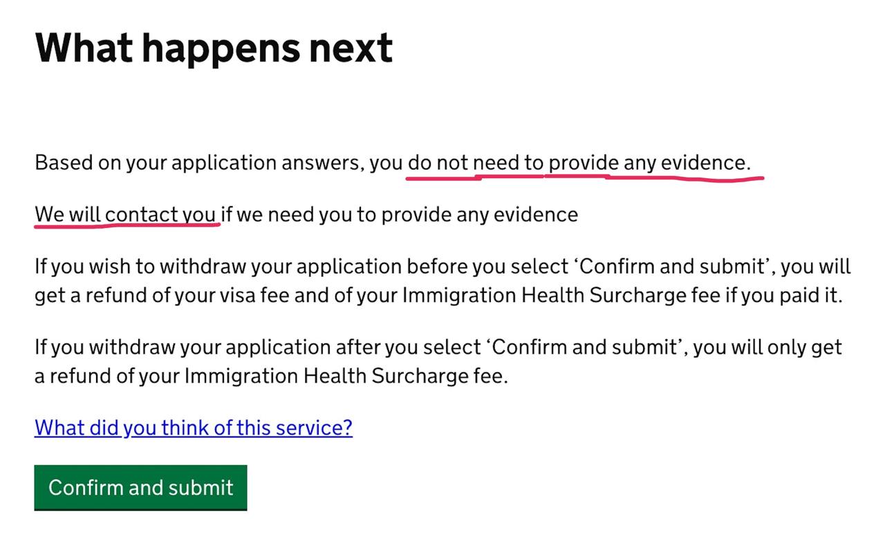This screenshot has height=545, width=885.
Task: Click the paragraph about withdrawing before Confirm and submit
Action: (x=442, y=280)
